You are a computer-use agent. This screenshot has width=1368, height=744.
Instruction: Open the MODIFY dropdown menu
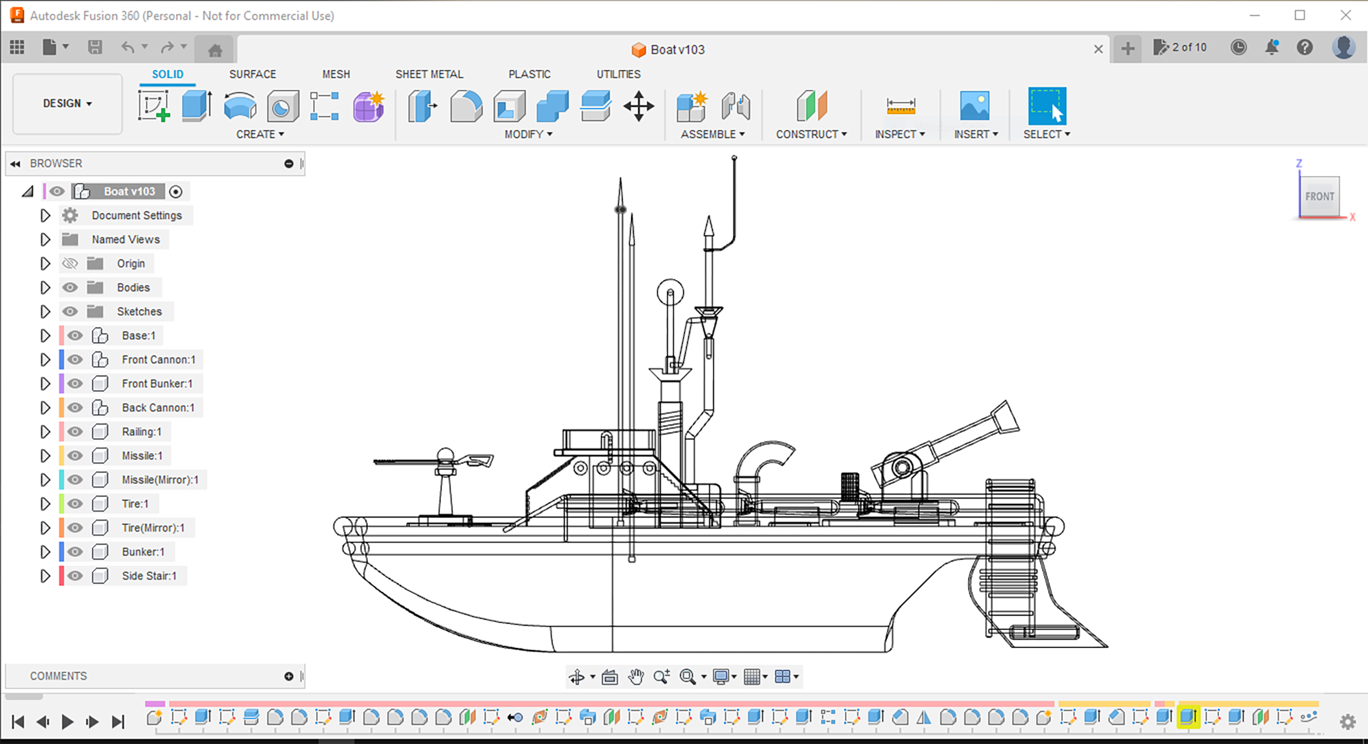pyautogui.click(x=528, y=134)
